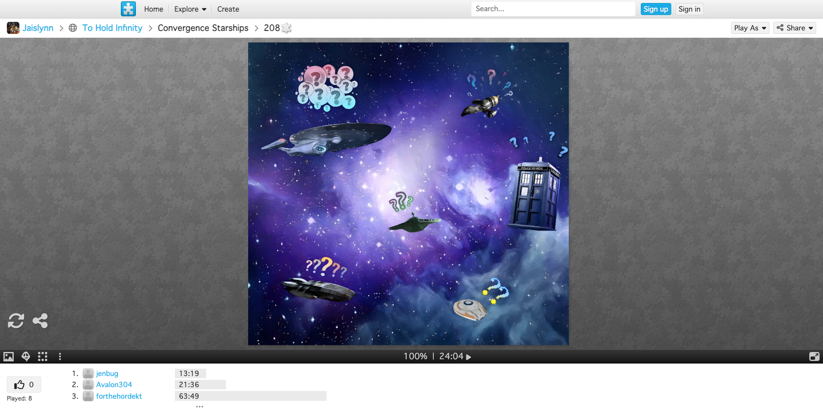
Task: Restart the puzzle with the refresh icon
Action: [x=16, y=321]
